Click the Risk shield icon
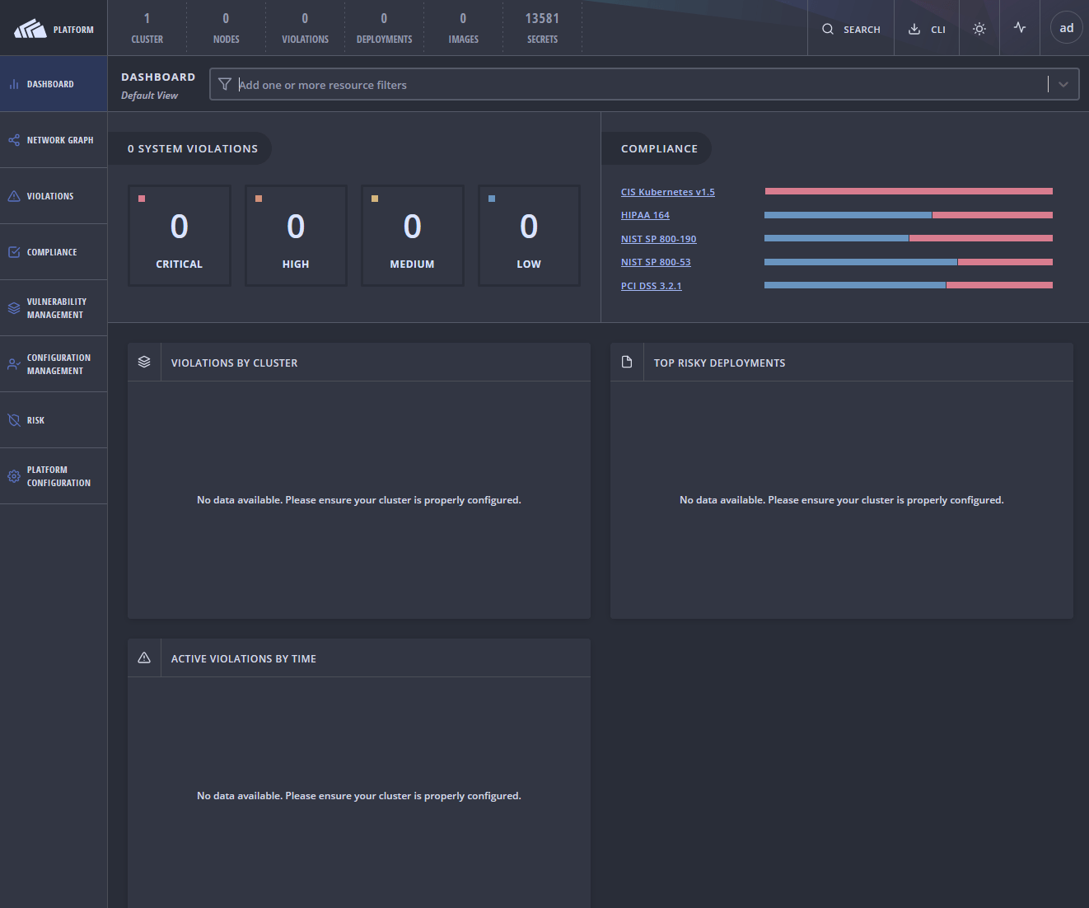Screen dimensions: 1089x908 [14, 420]
